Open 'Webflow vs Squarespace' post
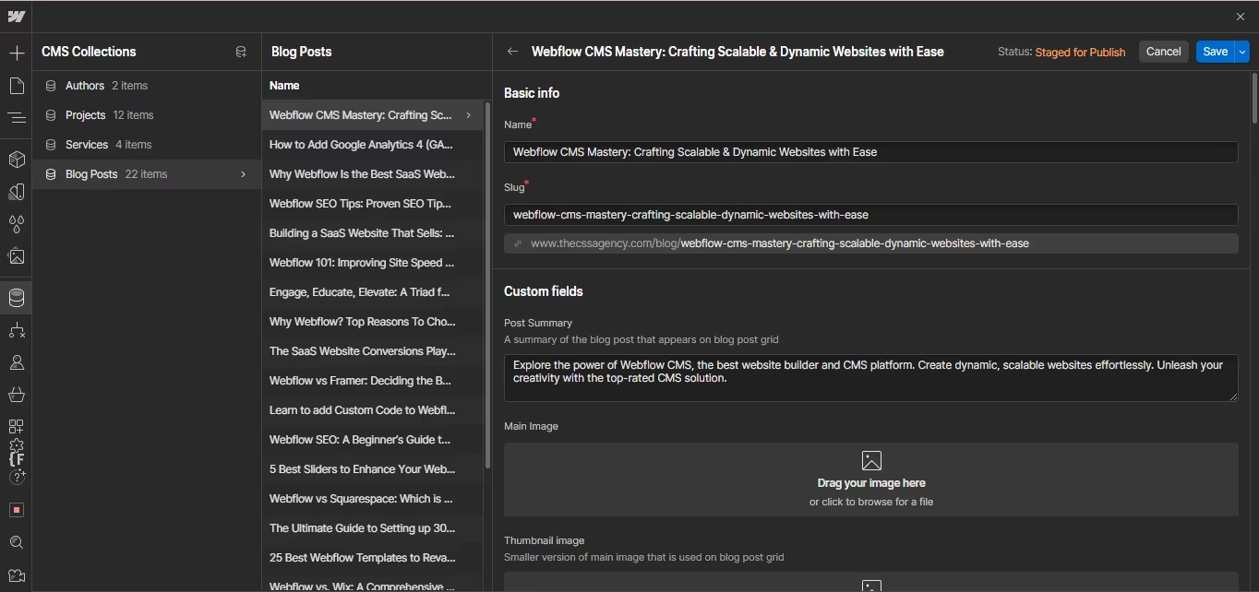1259x592 pixels. pos(372,499)
